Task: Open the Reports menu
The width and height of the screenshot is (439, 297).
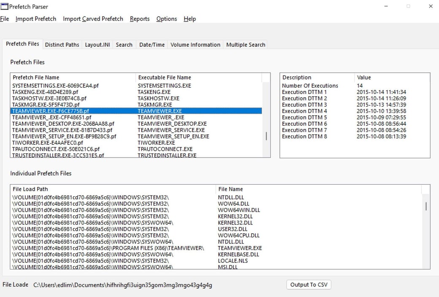Action: point(140,19)
